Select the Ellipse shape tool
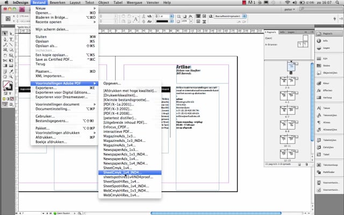344x215 pixels. (11, 50)
